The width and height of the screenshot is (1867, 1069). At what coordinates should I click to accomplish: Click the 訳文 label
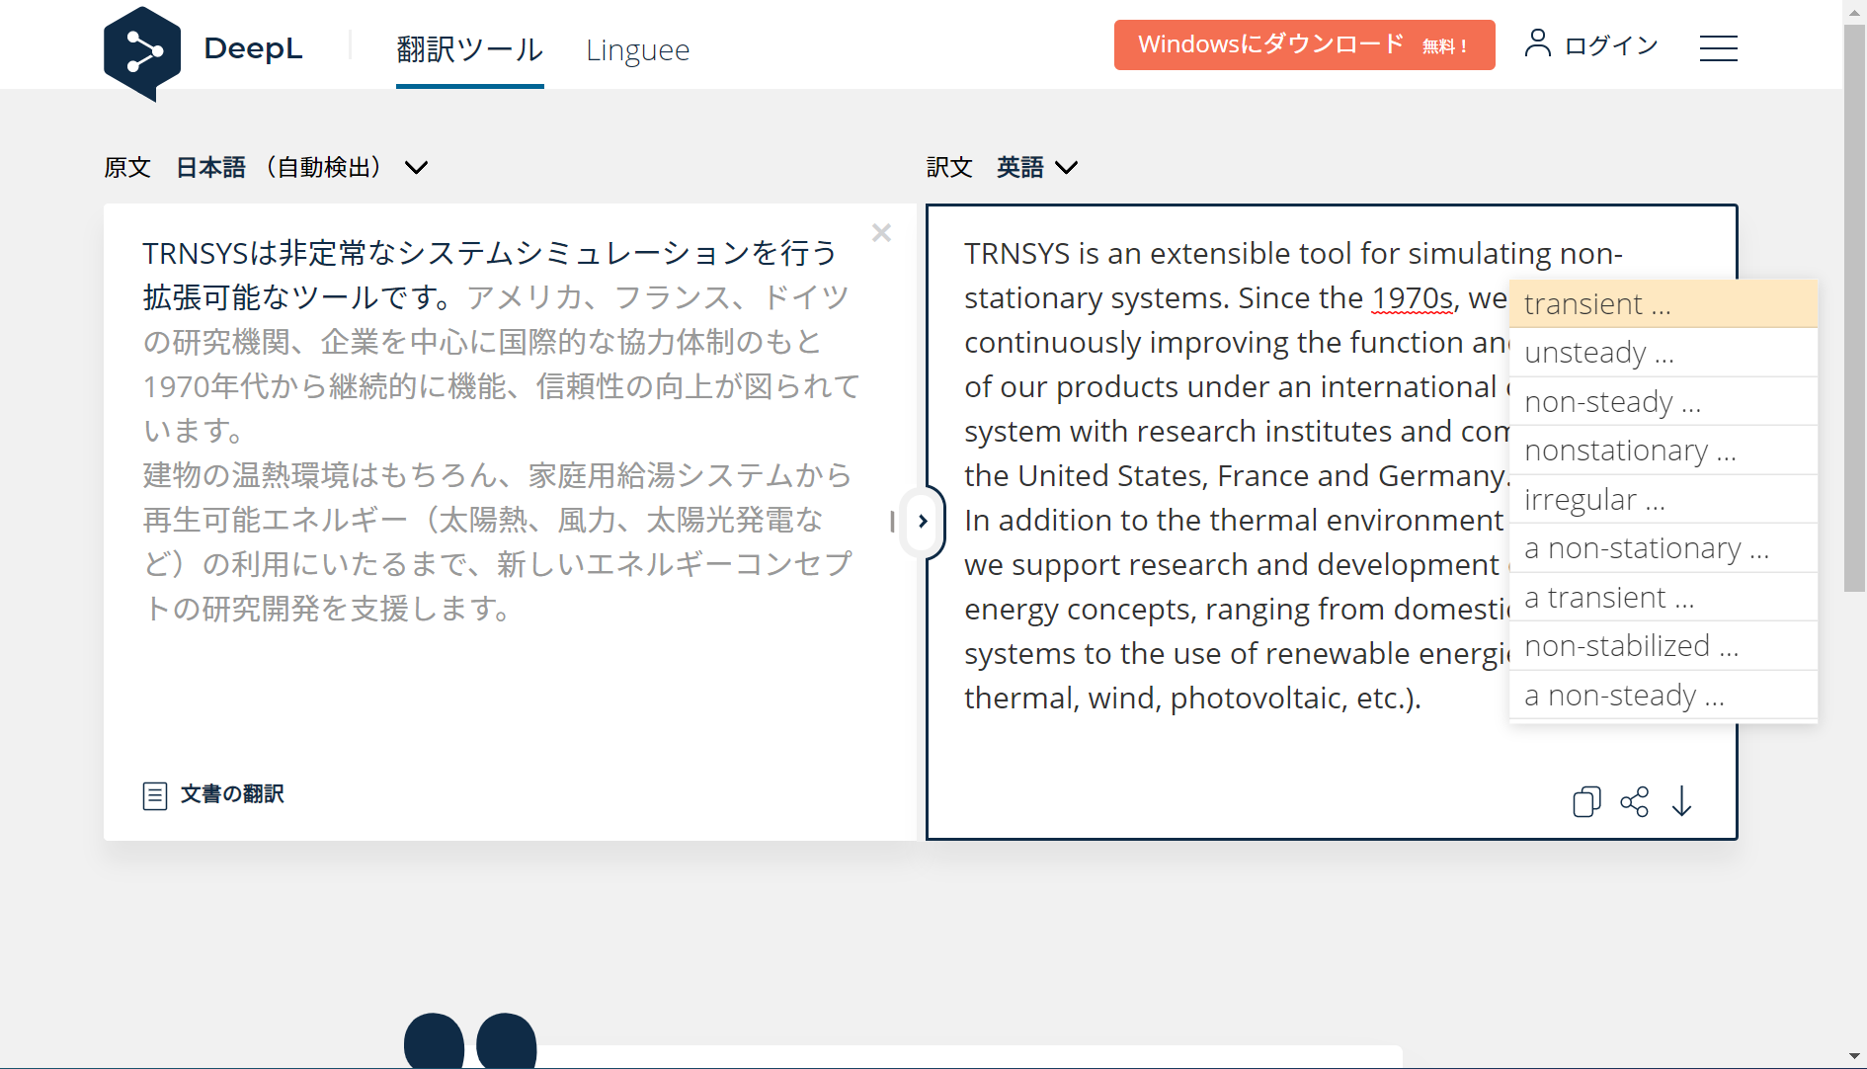click(949, 168)
